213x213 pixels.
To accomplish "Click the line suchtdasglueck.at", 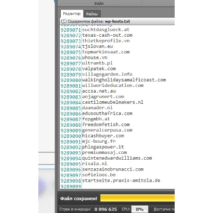I will (105, 30).
